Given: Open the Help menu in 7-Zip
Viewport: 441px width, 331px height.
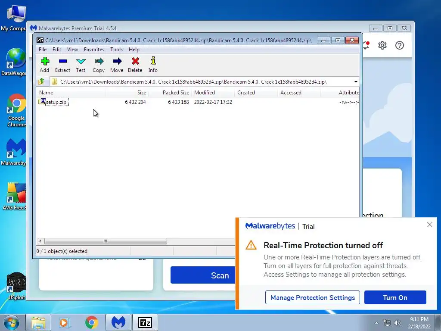Looking at the screenshot, I should 134,50.
